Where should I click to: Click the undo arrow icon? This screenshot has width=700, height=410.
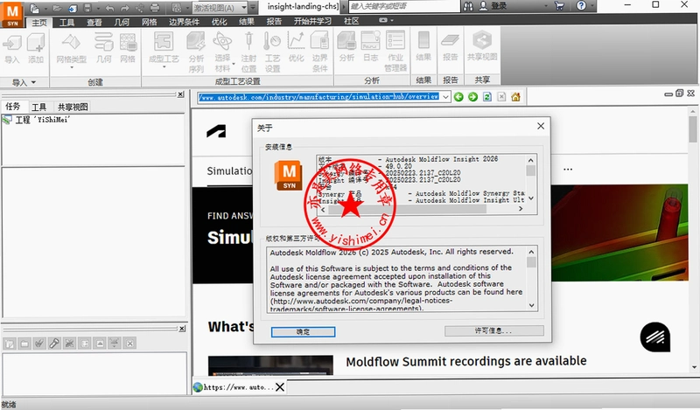pos(110,8)
